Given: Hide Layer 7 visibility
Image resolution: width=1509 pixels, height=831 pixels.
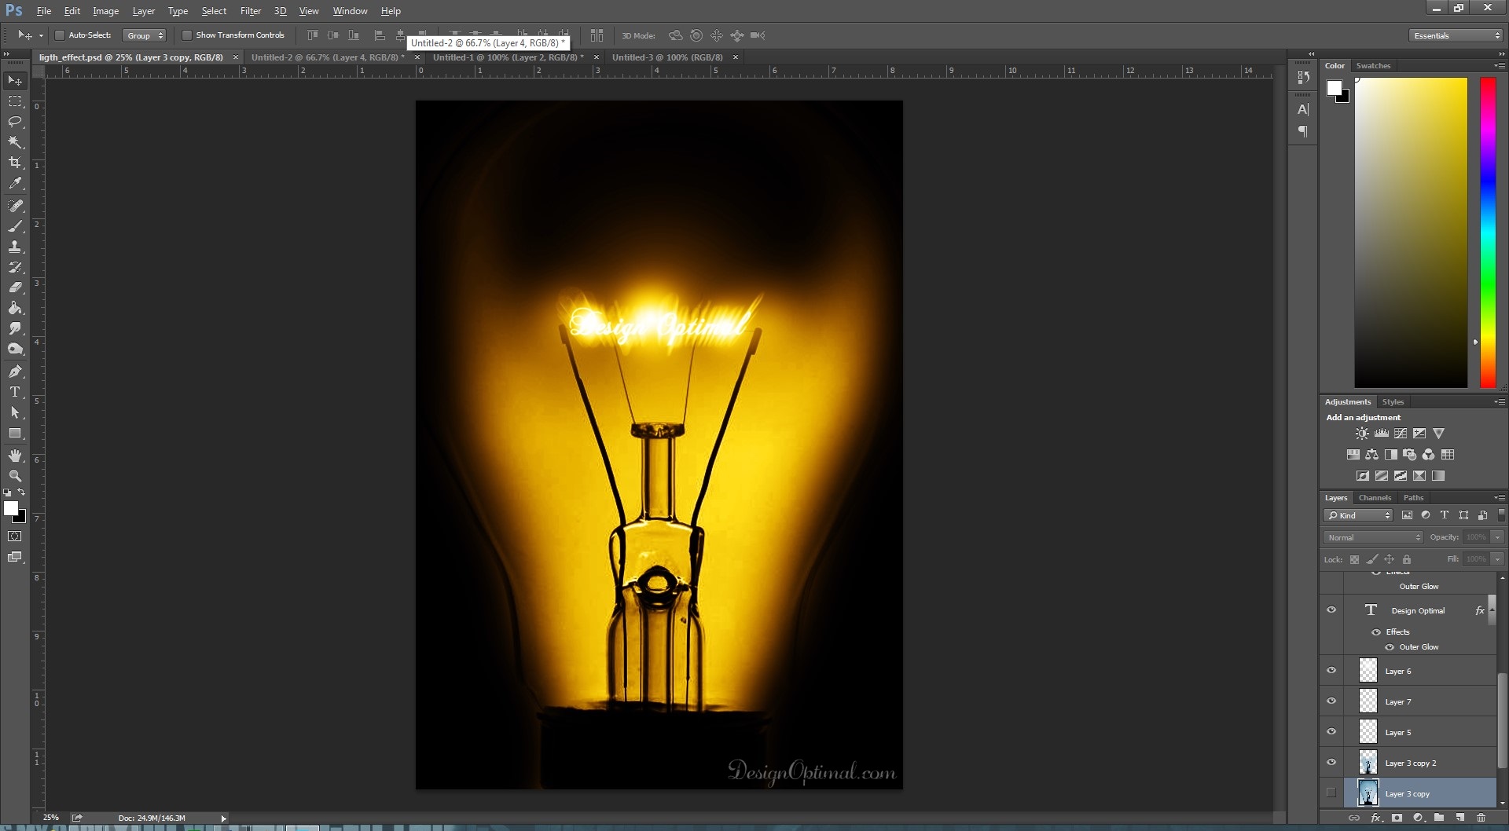Looking at the screenshot, I should point(1331,701).
